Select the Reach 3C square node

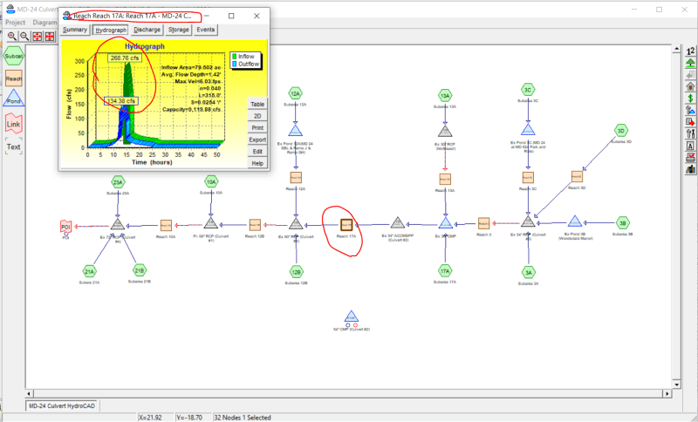pos(528,177)
